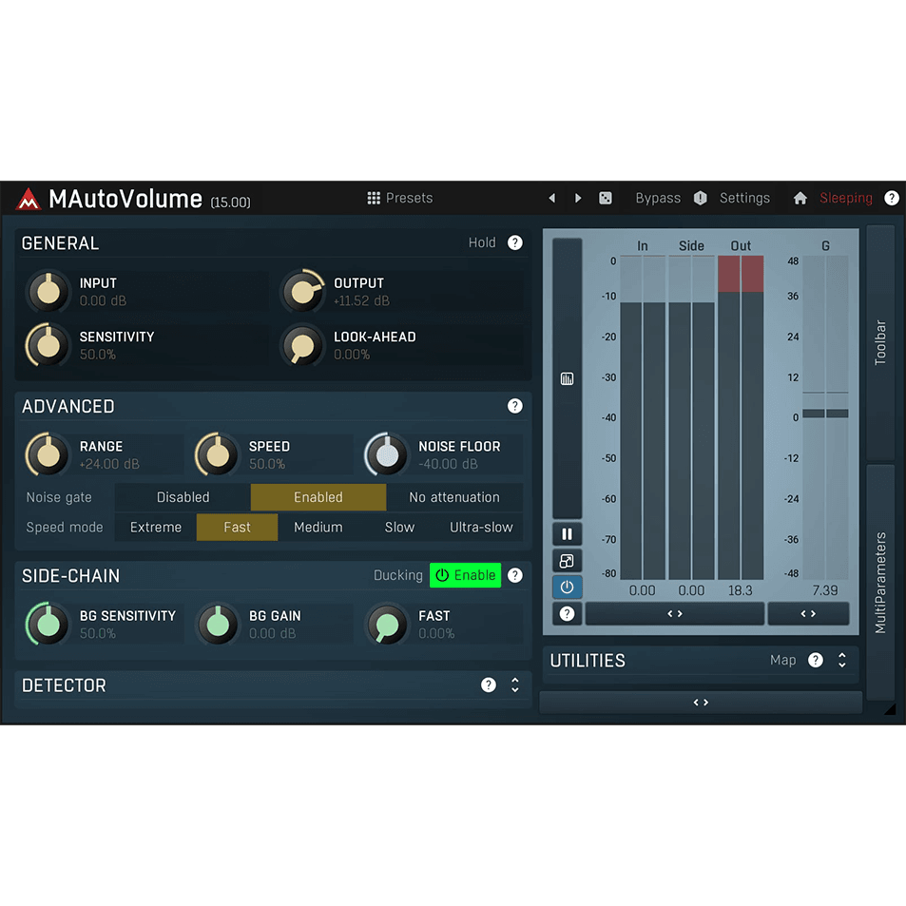Click the BG Sensitivity knob
906x906 pixels.
click(48, 624)
